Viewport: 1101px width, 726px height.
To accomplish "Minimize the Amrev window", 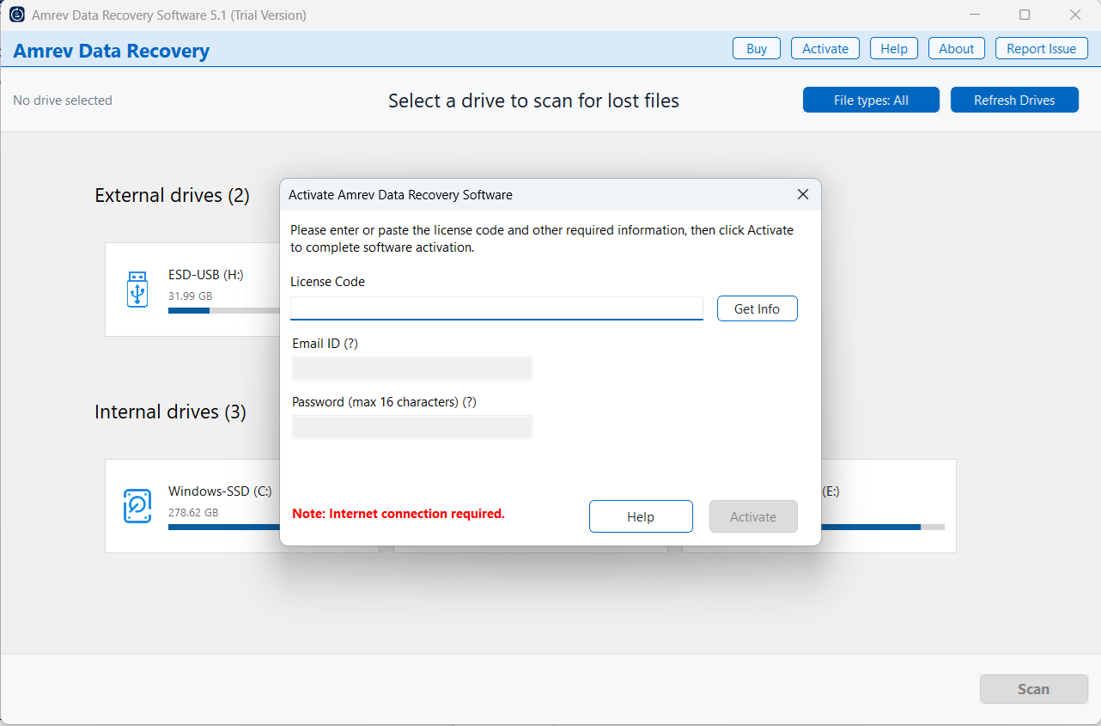I will tap(976, 15).
